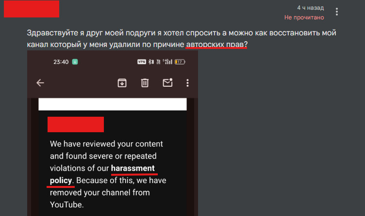Click the battery level indicator showing 17
Image resolution: width=365 pixels, height=216 pixels.
click(x=180, y=62)
